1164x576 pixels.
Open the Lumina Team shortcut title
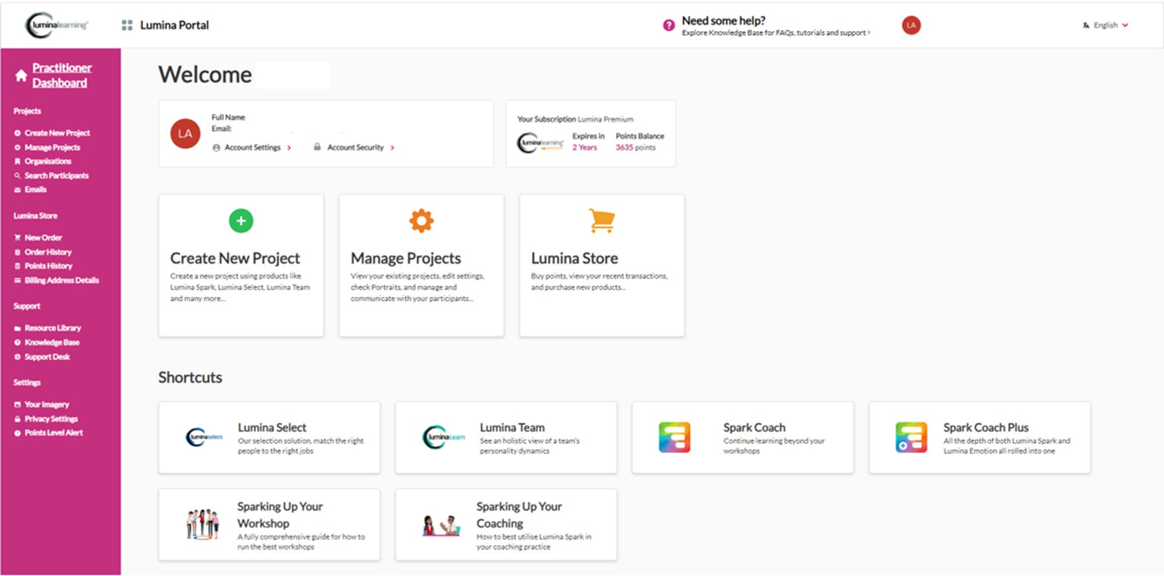[512, 428]
